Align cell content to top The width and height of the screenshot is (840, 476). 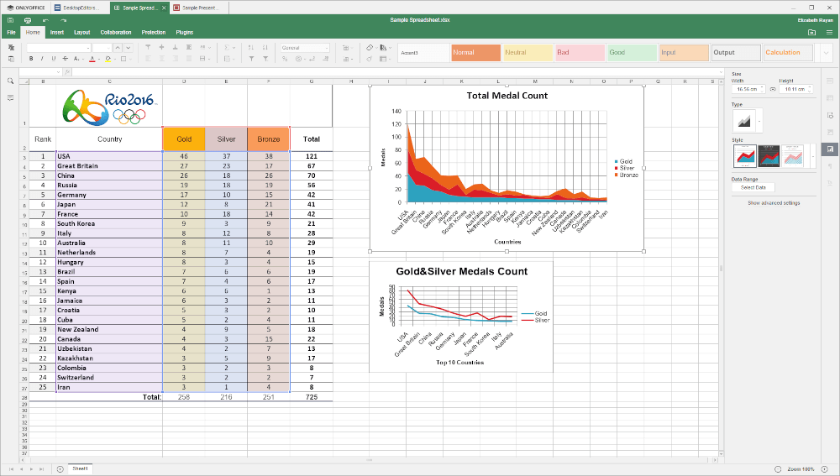click(149, 48)
